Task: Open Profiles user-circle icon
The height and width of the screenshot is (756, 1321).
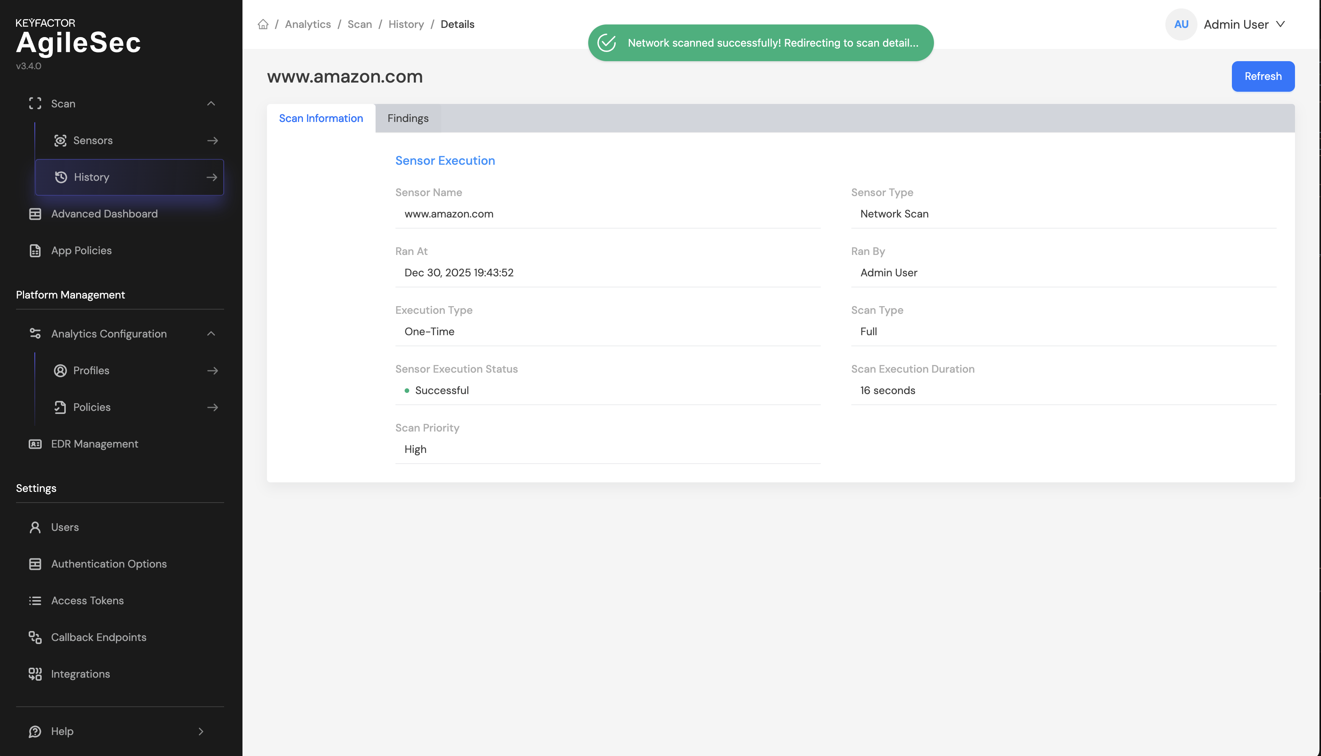Action: [x=60, y=371]
